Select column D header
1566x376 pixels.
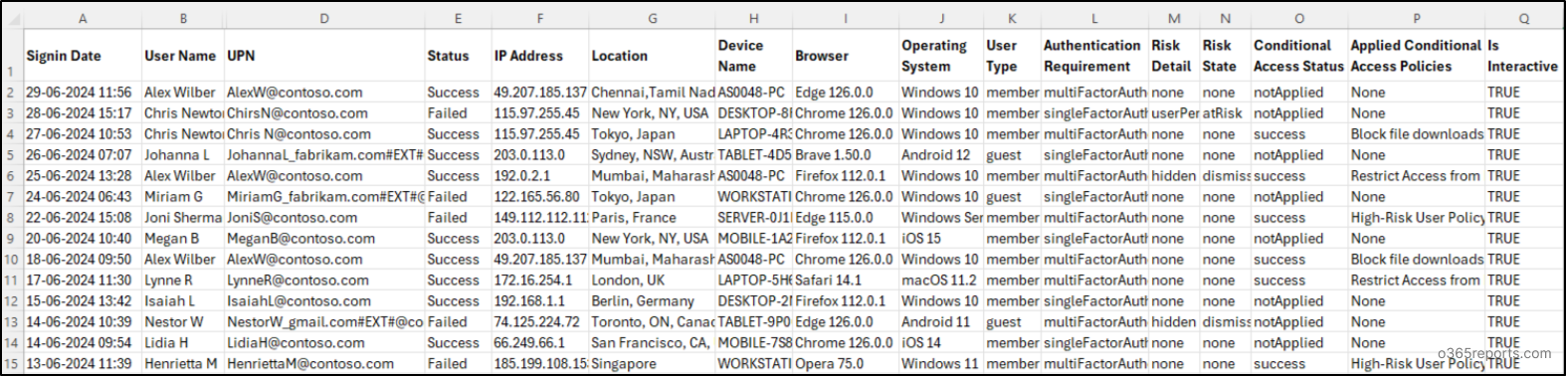click(x=324, y=18)
